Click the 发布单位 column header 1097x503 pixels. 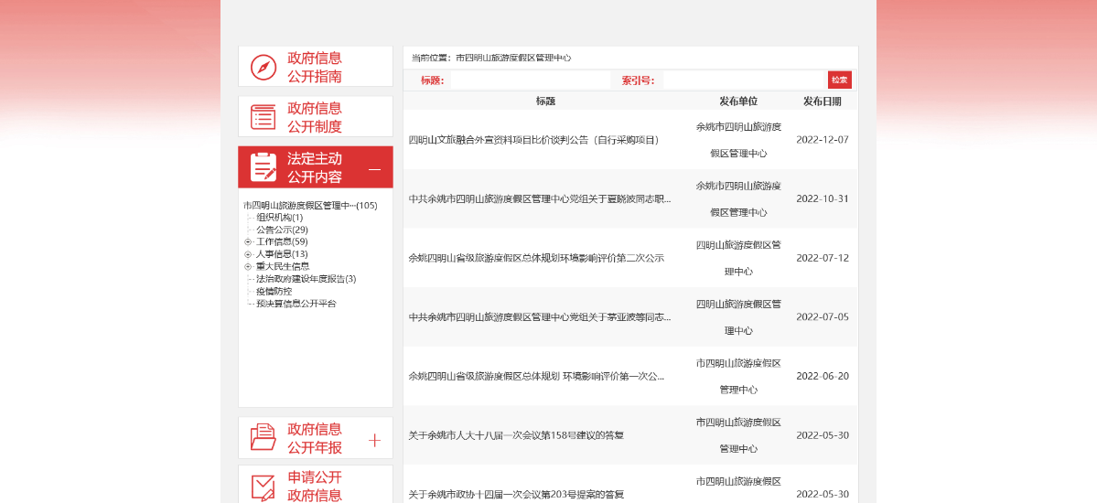738,102
